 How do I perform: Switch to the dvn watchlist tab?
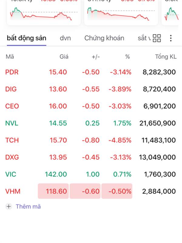pyautogui.click(x=65, y=38)
